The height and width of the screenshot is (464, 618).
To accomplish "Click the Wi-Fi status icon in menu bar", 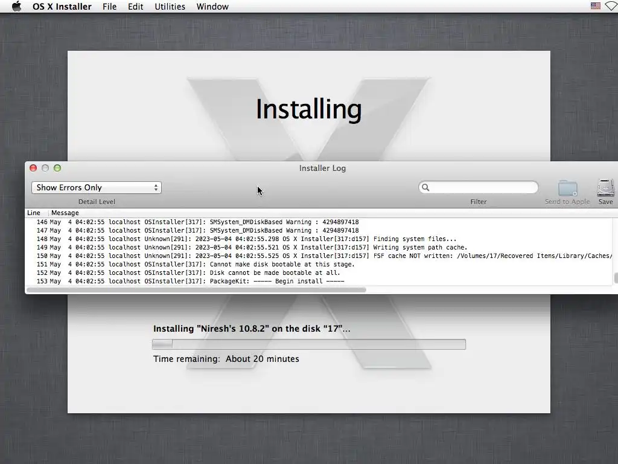I will tap(612, 6).
